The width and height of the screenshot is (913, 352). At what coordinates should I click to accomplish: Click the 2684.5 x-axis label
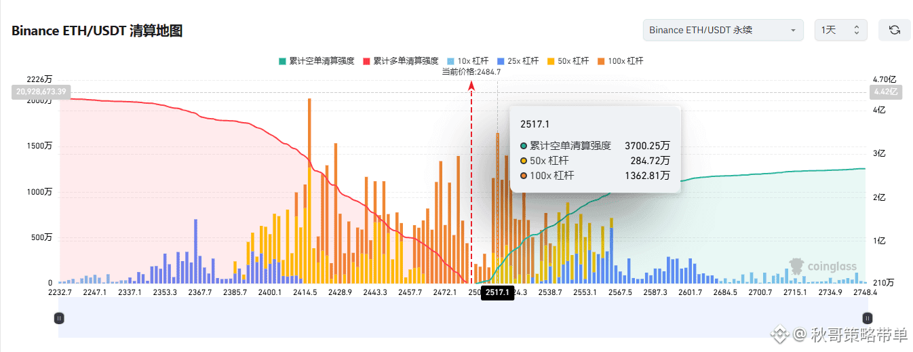tap(725, 292)
